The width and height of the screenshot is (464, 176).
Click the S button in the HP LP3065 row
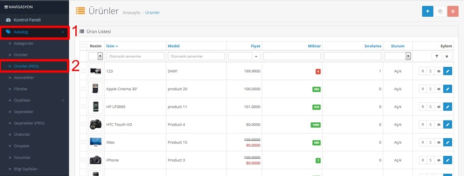pyautogui.click(x=430, y=107)
